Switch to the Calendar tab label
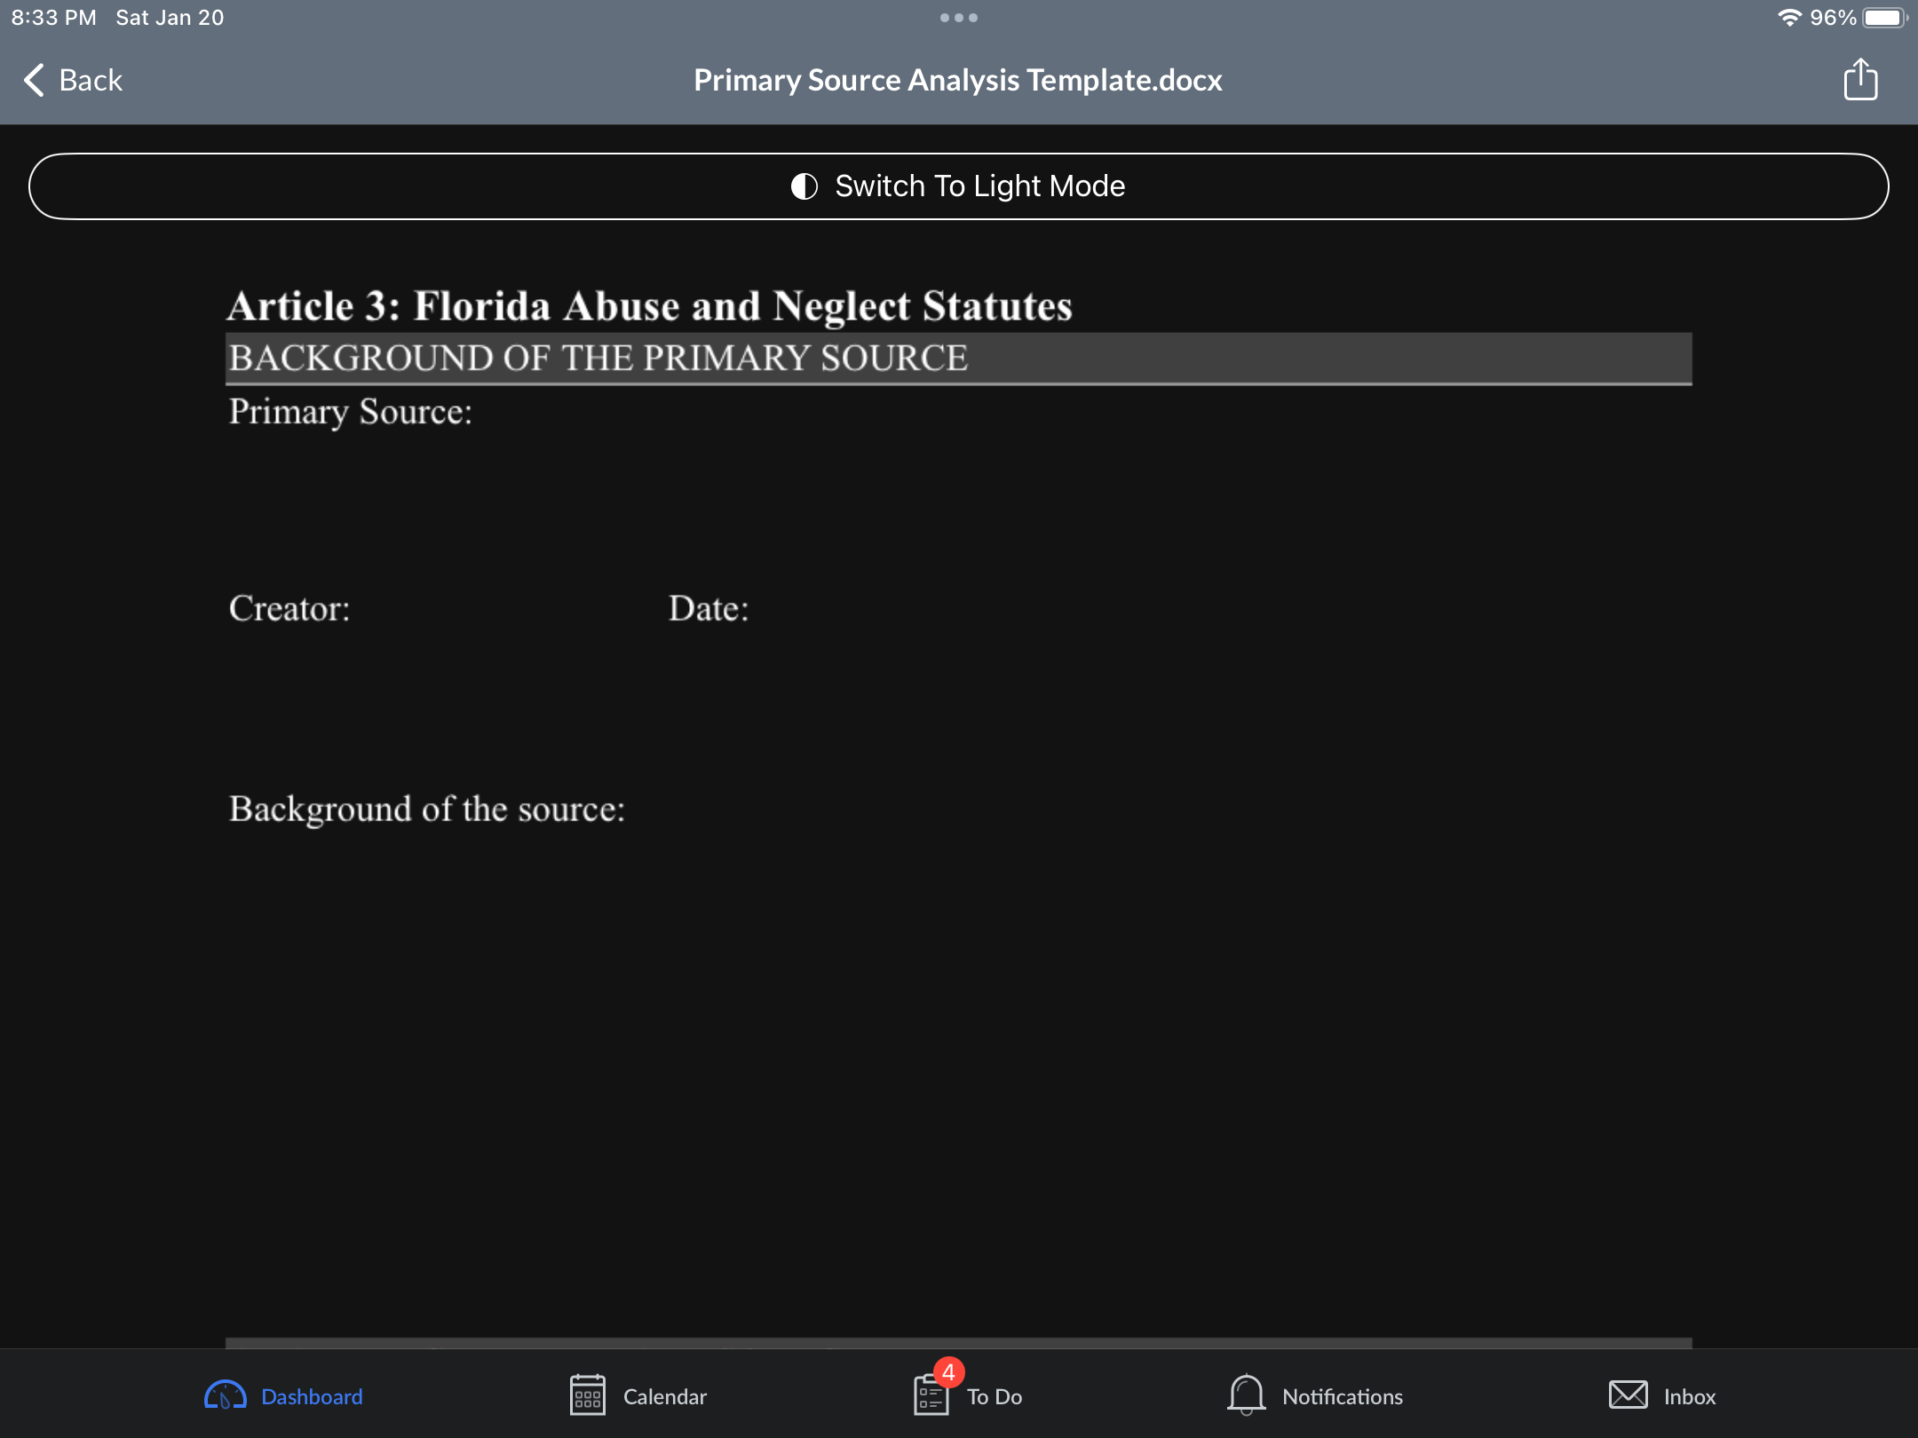The width and height of the screenshot is (1918, 1438). [x=664, y=1396]
